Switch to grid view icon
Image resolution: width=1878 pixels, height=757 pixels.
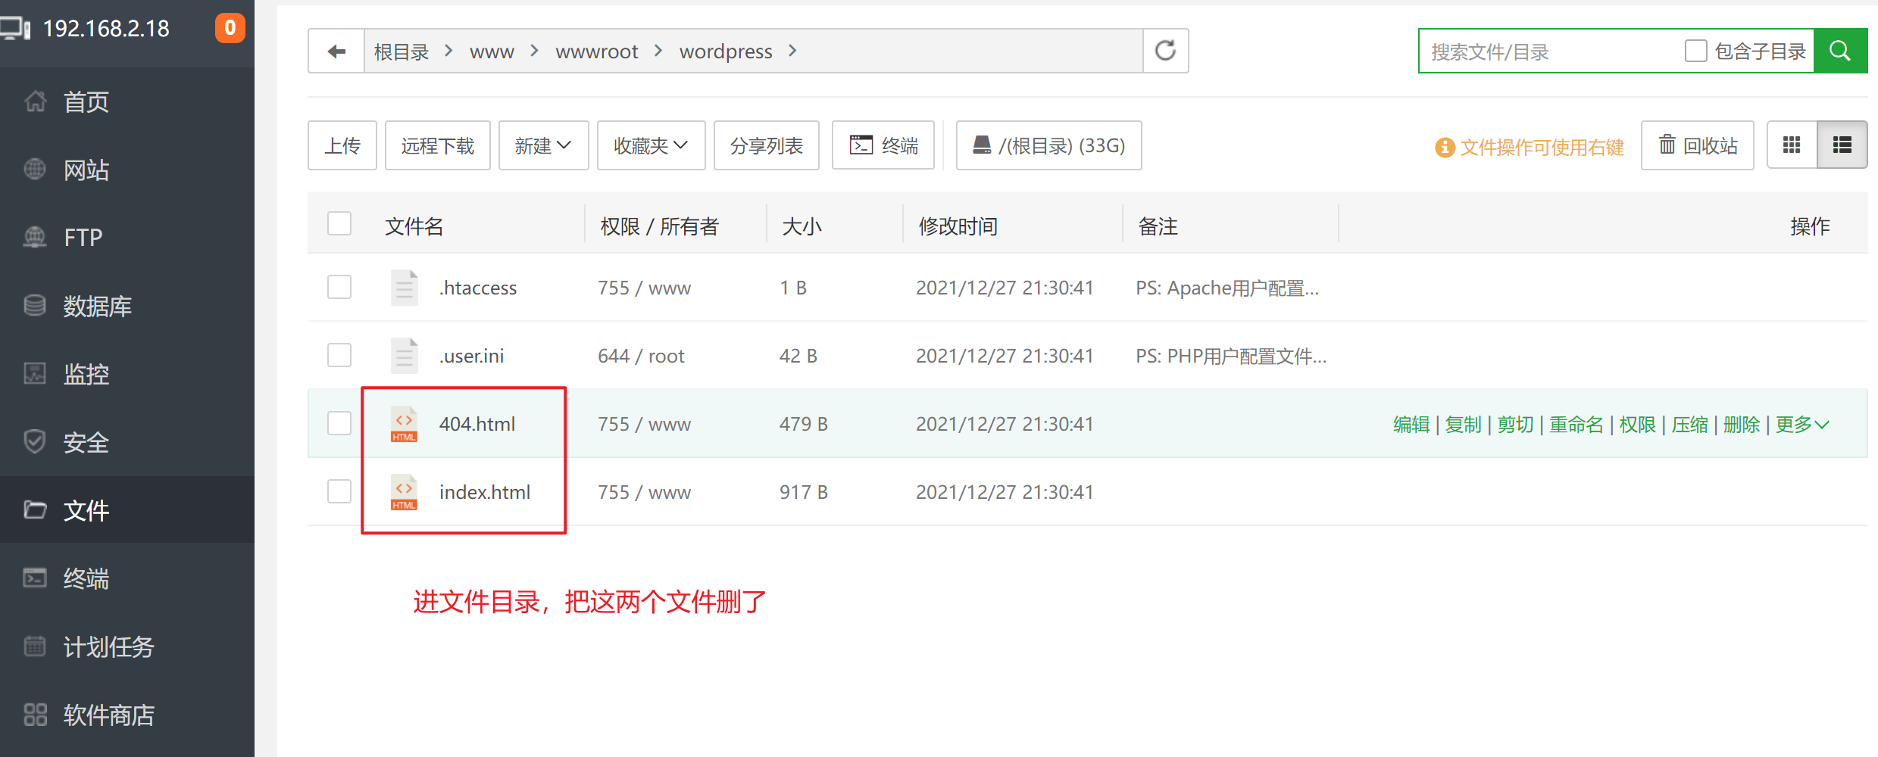click(x=1792, y=145)
